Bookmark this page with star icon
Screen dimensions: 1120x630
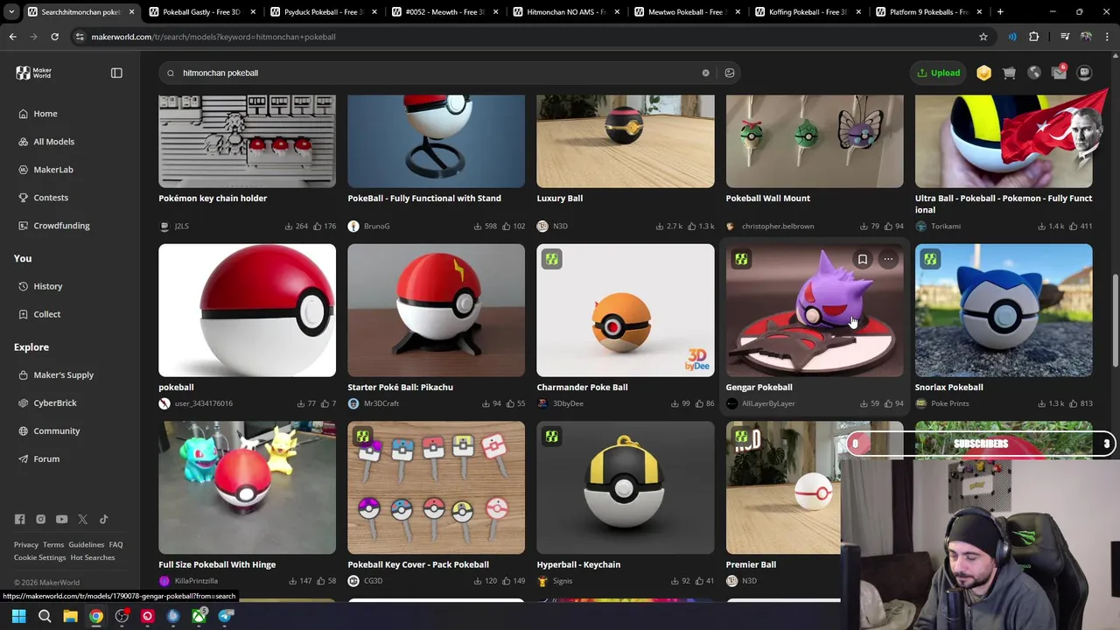[x=983, y=37]
